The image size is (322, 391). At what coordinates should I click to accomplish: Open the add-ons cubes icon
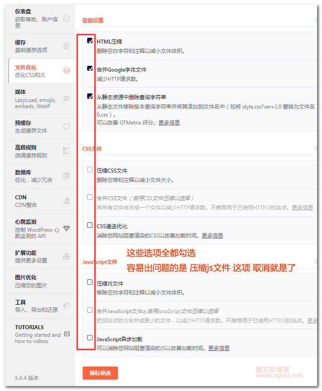[66, 256]
